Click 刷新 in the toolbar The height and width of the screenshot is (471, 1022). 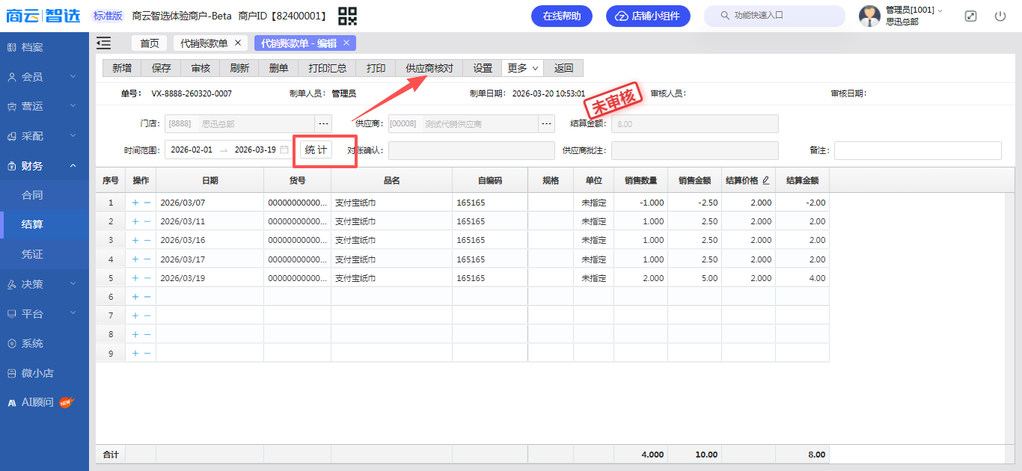(x=239, y=68)
